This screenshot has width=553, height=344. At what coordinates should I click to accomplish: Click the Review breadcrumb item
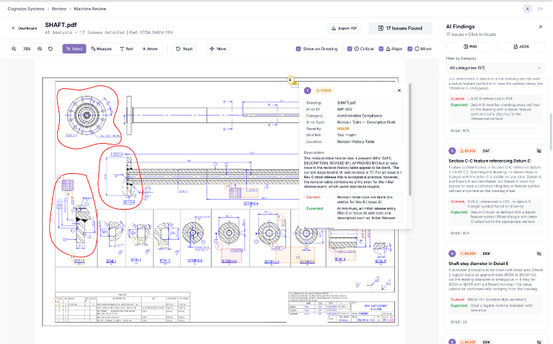[59, 9]
